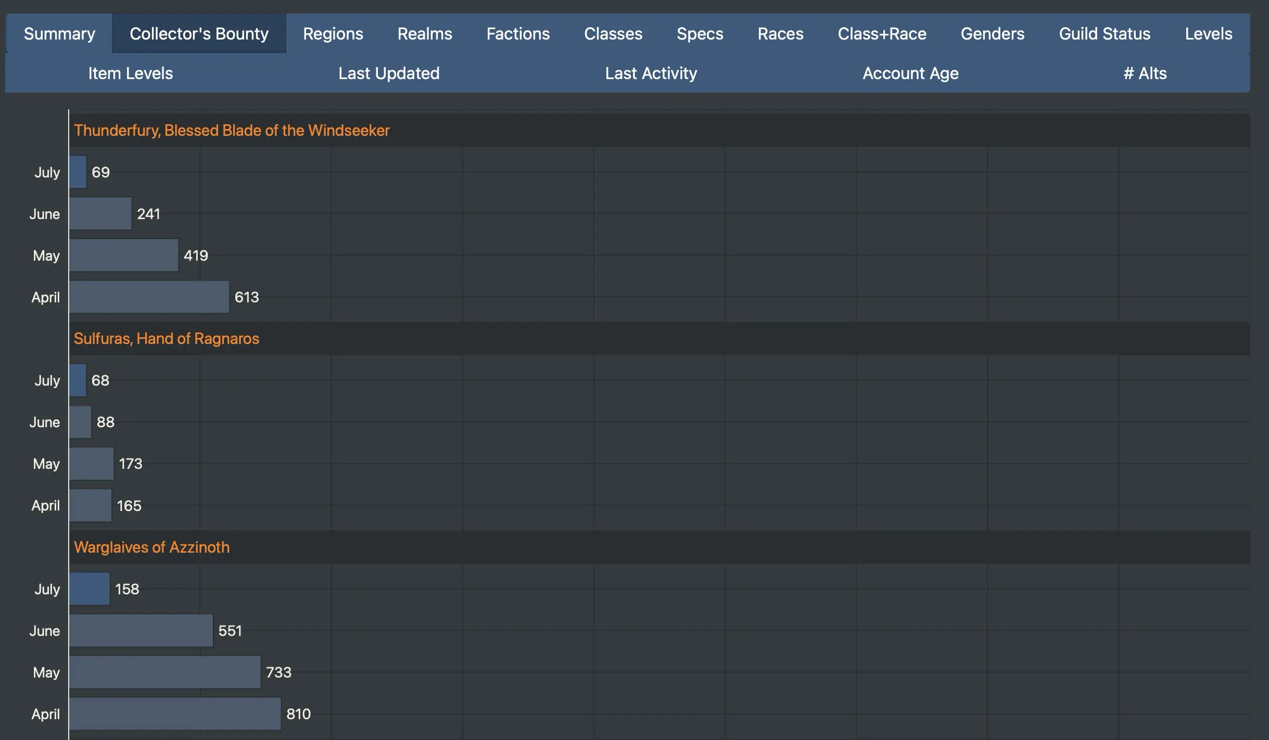Select Thunderfury June bar labeled 241
This screenshot has width=1269, height=740.
pos(100,213)
